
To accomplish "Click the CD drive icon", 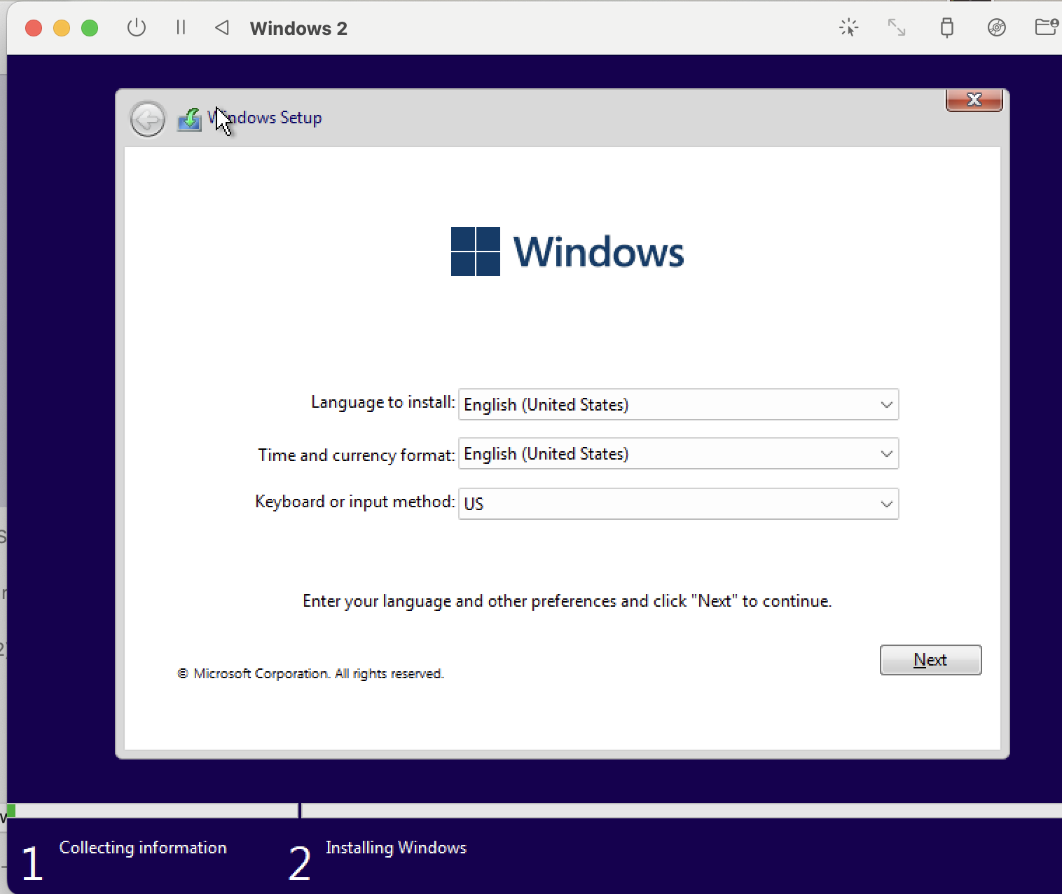I will pos(996,28).
